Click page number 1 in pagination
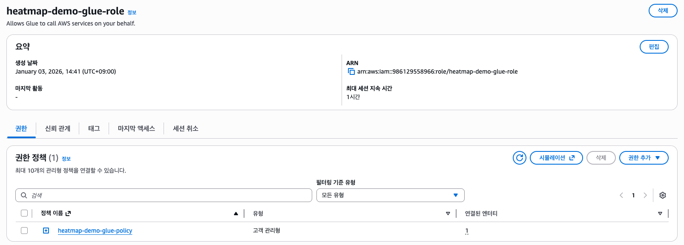The image size is (684, 245). [x=633, y=195]
